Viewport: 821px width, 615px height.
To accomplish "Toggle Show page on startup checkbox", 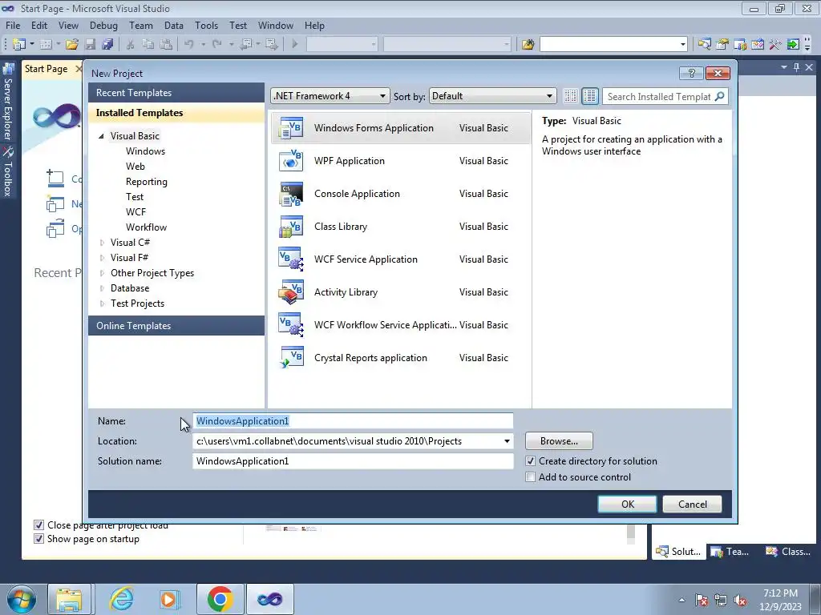I will coord(38,539).
